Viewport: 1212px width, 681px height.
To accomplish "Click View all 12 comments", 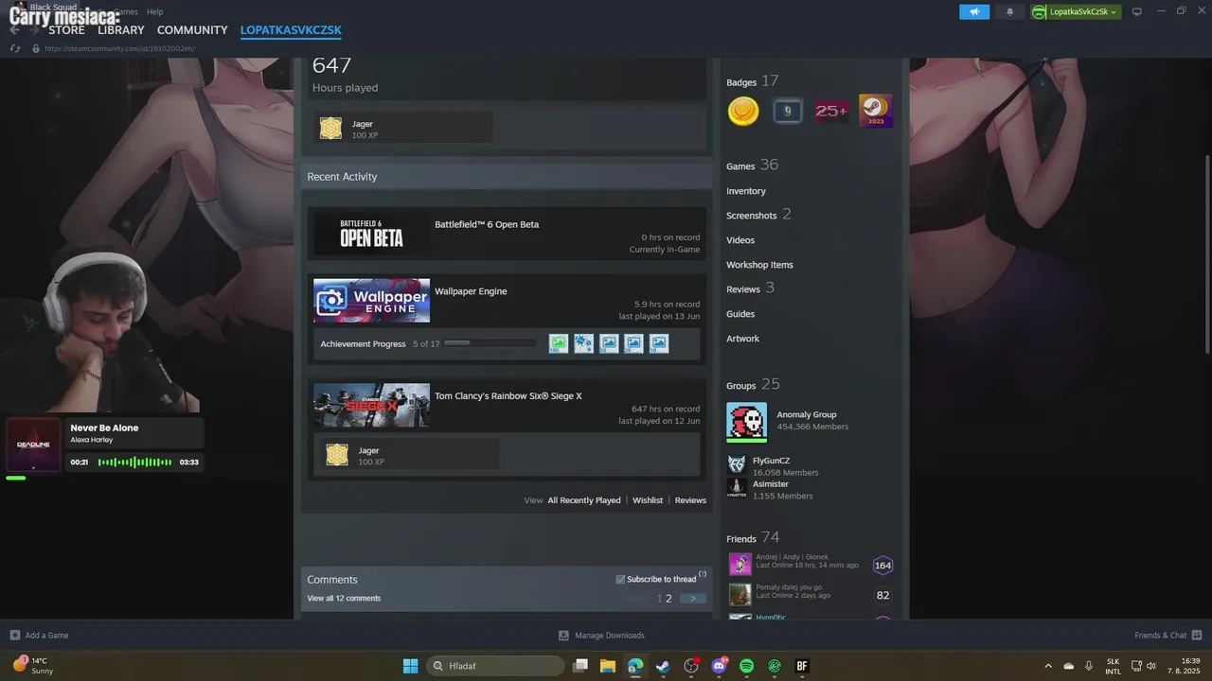I will (x=344, y=599).
